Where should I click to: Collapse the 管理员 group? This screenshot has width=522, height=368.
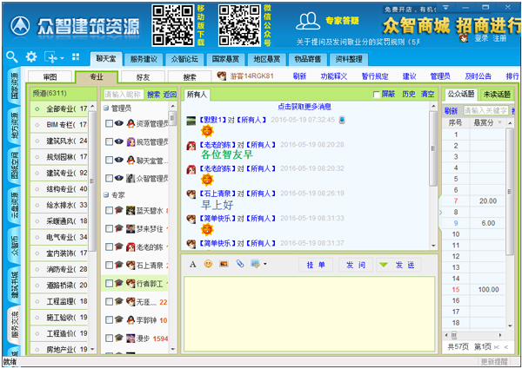(106, 108)
